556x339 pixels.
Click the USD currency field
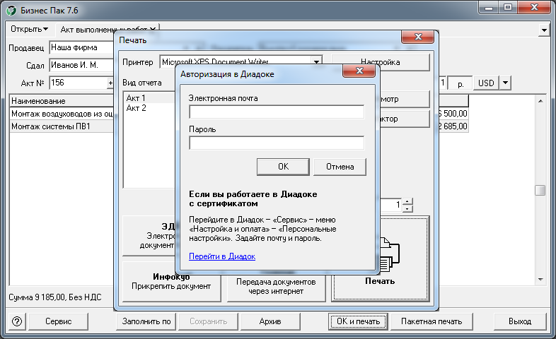point(486,83)
